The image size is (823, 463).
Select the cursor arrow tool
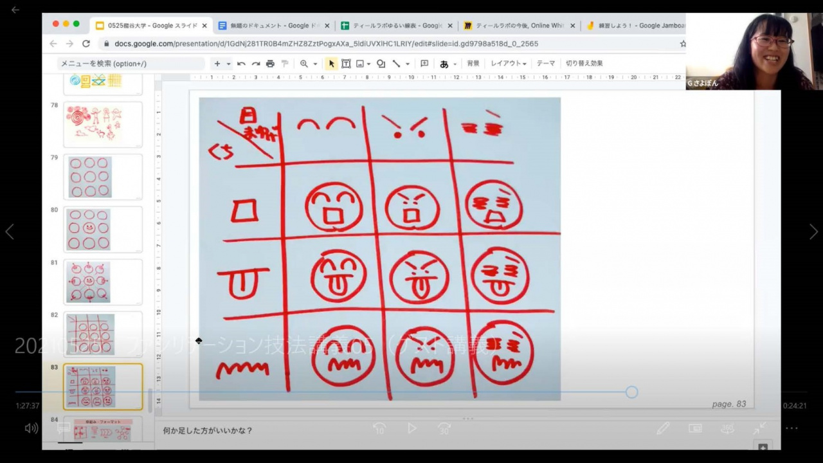[331, 64]
